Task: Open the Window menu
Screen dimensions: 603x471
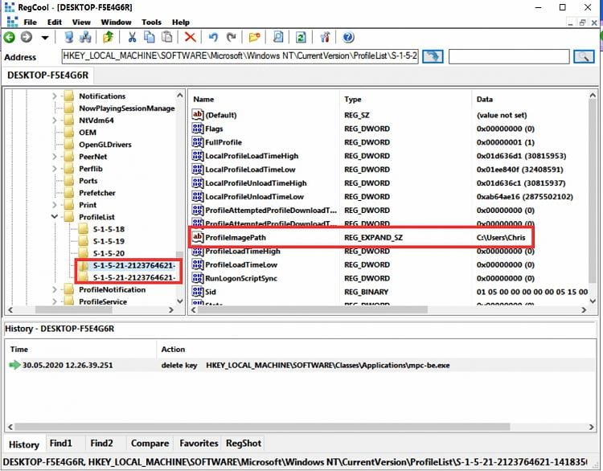Action: pos(116,23)
